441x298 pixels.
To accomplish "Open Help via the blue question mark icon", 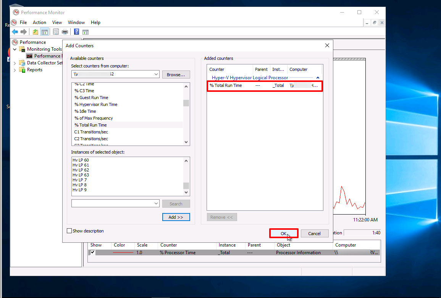I will pyautogui.click(x=76, y=32).
